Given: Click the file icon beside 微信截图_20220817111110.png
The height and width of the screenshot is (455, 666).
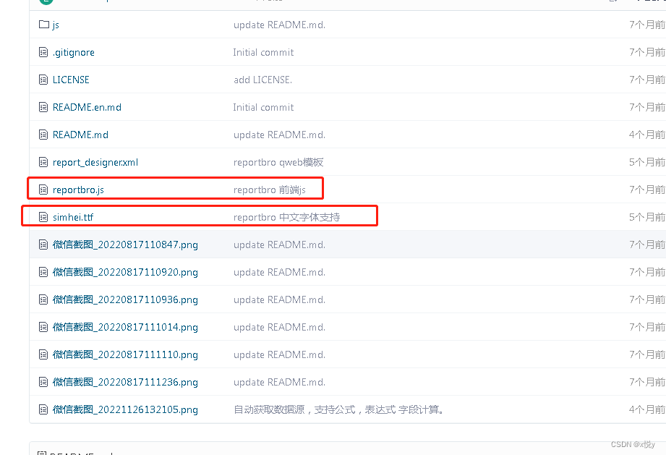Looking at the screenshot, I should point(43,354).
